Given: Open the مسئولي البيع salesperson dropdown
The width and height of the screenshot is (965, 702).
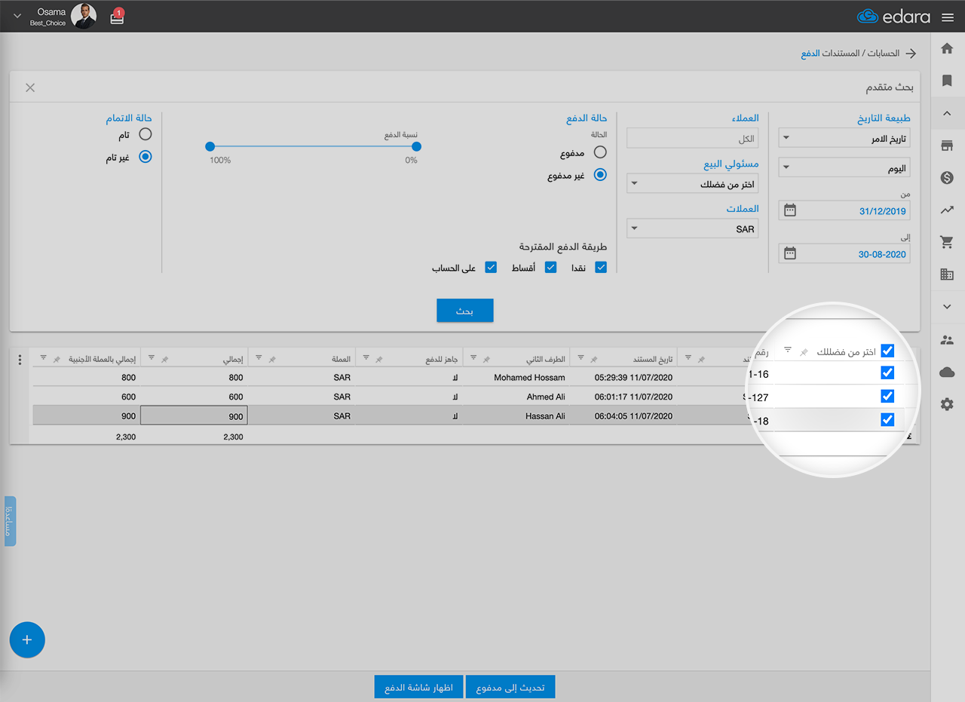Looking at the screenshot, I should pos(692,184).
